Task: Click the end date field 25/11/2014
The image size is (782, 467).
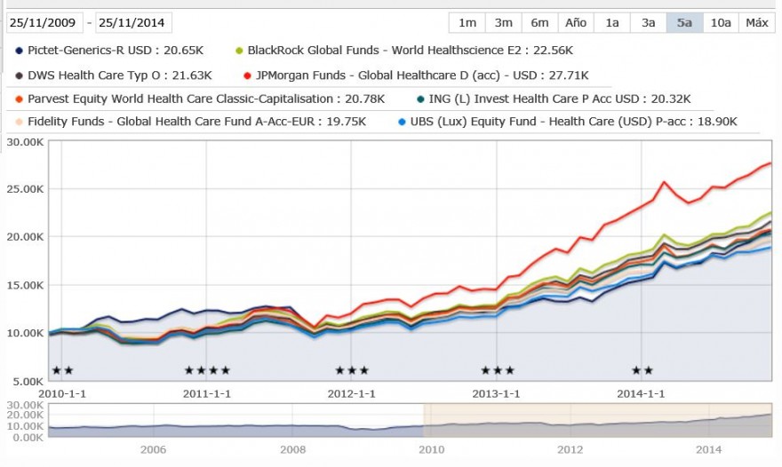Action: (x=133, y=23)
